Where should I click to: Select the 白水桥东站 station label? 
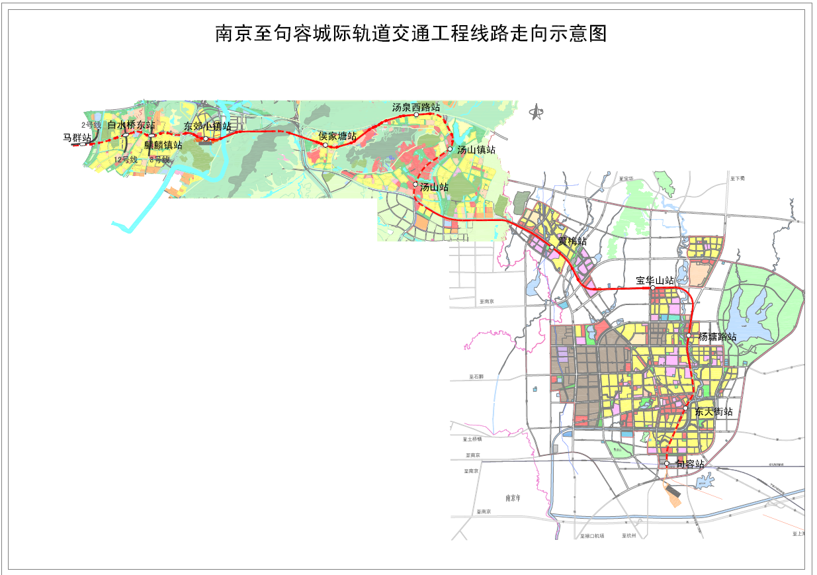[131, 125]
